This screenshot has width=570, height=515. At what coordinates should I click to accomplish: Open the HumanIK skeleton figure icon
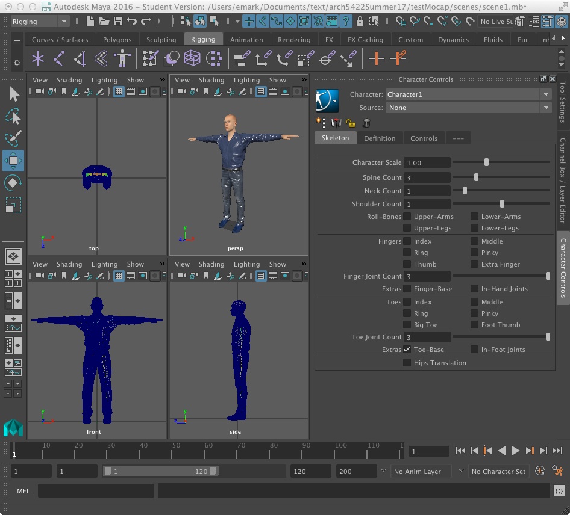point(122,59)
